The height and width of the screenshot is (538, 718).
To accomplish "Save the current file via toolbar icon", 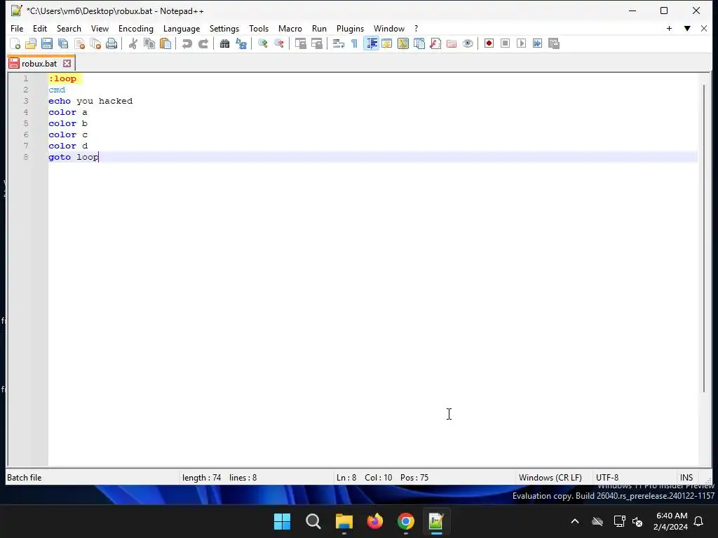I will click(x=47, y=43).
